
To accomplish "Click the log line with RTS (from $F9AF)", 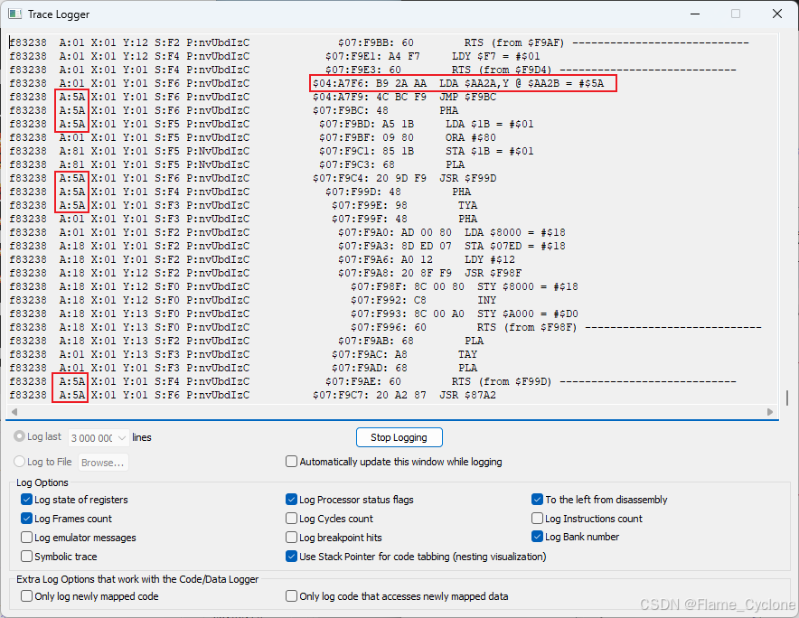I will [x=379, y=42].
